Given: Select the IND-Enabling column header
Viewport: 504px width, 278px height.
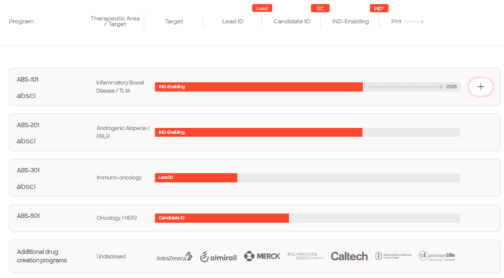Looking at the screenshot, I should click(x=350, y=21).
